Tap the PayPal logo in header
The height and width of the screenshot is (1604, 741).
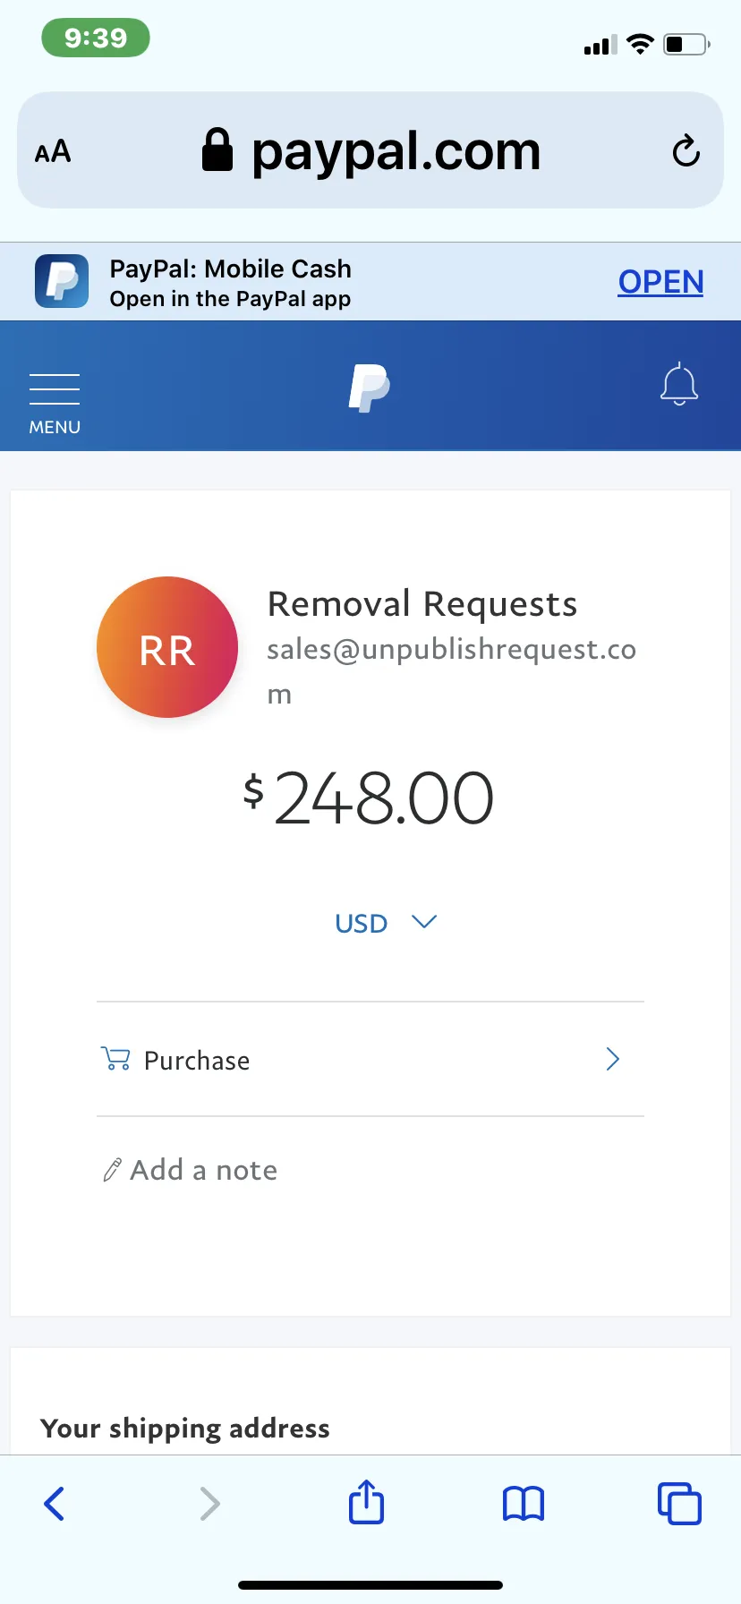click(x=369, y=388)
